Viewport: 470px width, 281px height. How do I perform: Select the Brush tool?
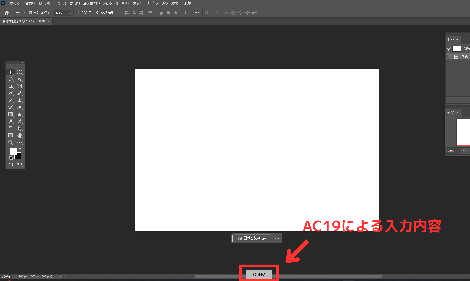pyautogui.click(x=11, y=101)
